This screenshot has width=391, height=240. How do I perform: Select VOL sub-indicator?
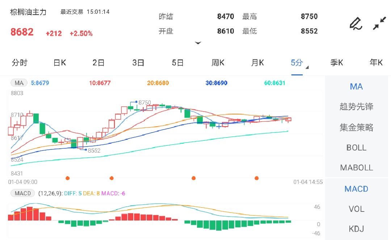coord(356,209)
